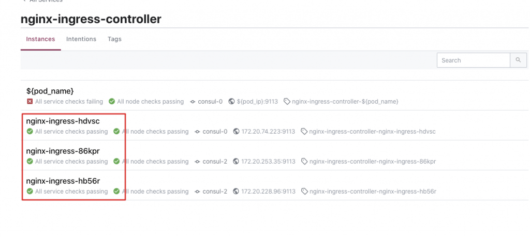The width and height of the screenshot is (530, 238).
Task: Click globe icon beside 172.20.253.35:9113
Action: (x=236, y=162)
